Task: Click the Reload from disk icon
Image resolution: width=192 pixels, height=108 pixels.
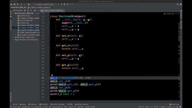Action: 18,4
